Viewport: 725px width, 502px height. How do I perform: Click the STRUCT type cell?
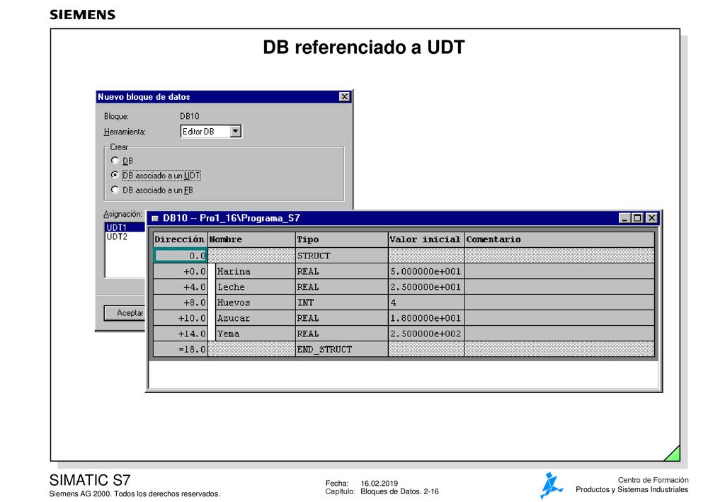pos(342,256)
